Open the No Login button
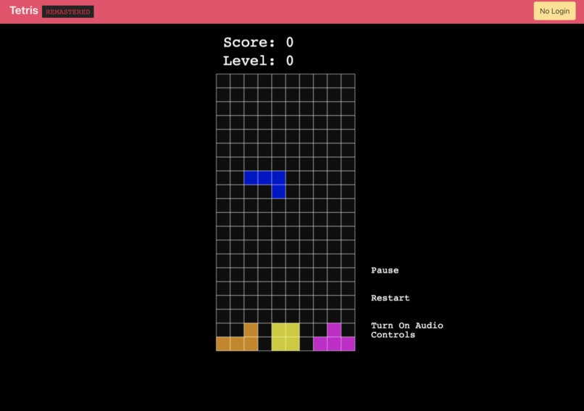 pyautogui.click(x=554, y=11)
